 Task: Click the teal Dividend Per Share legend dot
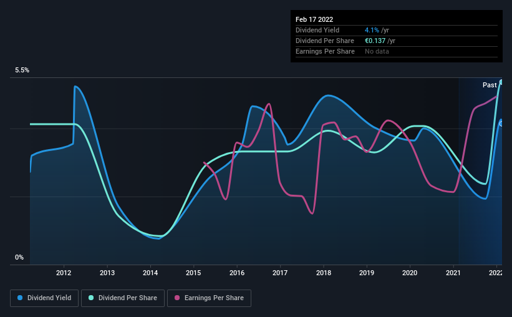pos(91,298)
